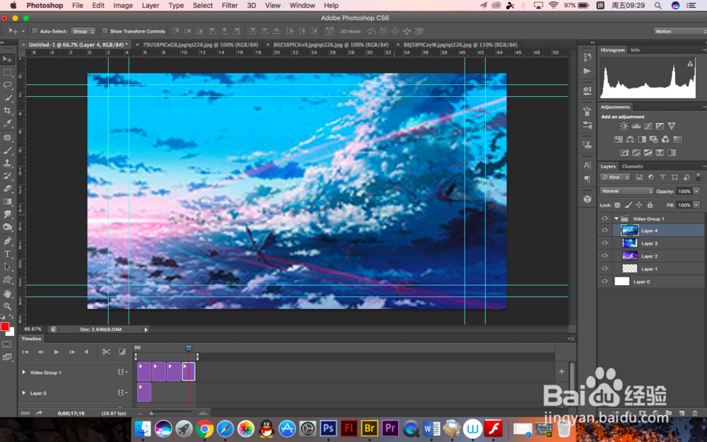The width and height of the screenshot is (707, 442).
Task: Click the lock transparent pixels icon
Action: tap(617, 205)
